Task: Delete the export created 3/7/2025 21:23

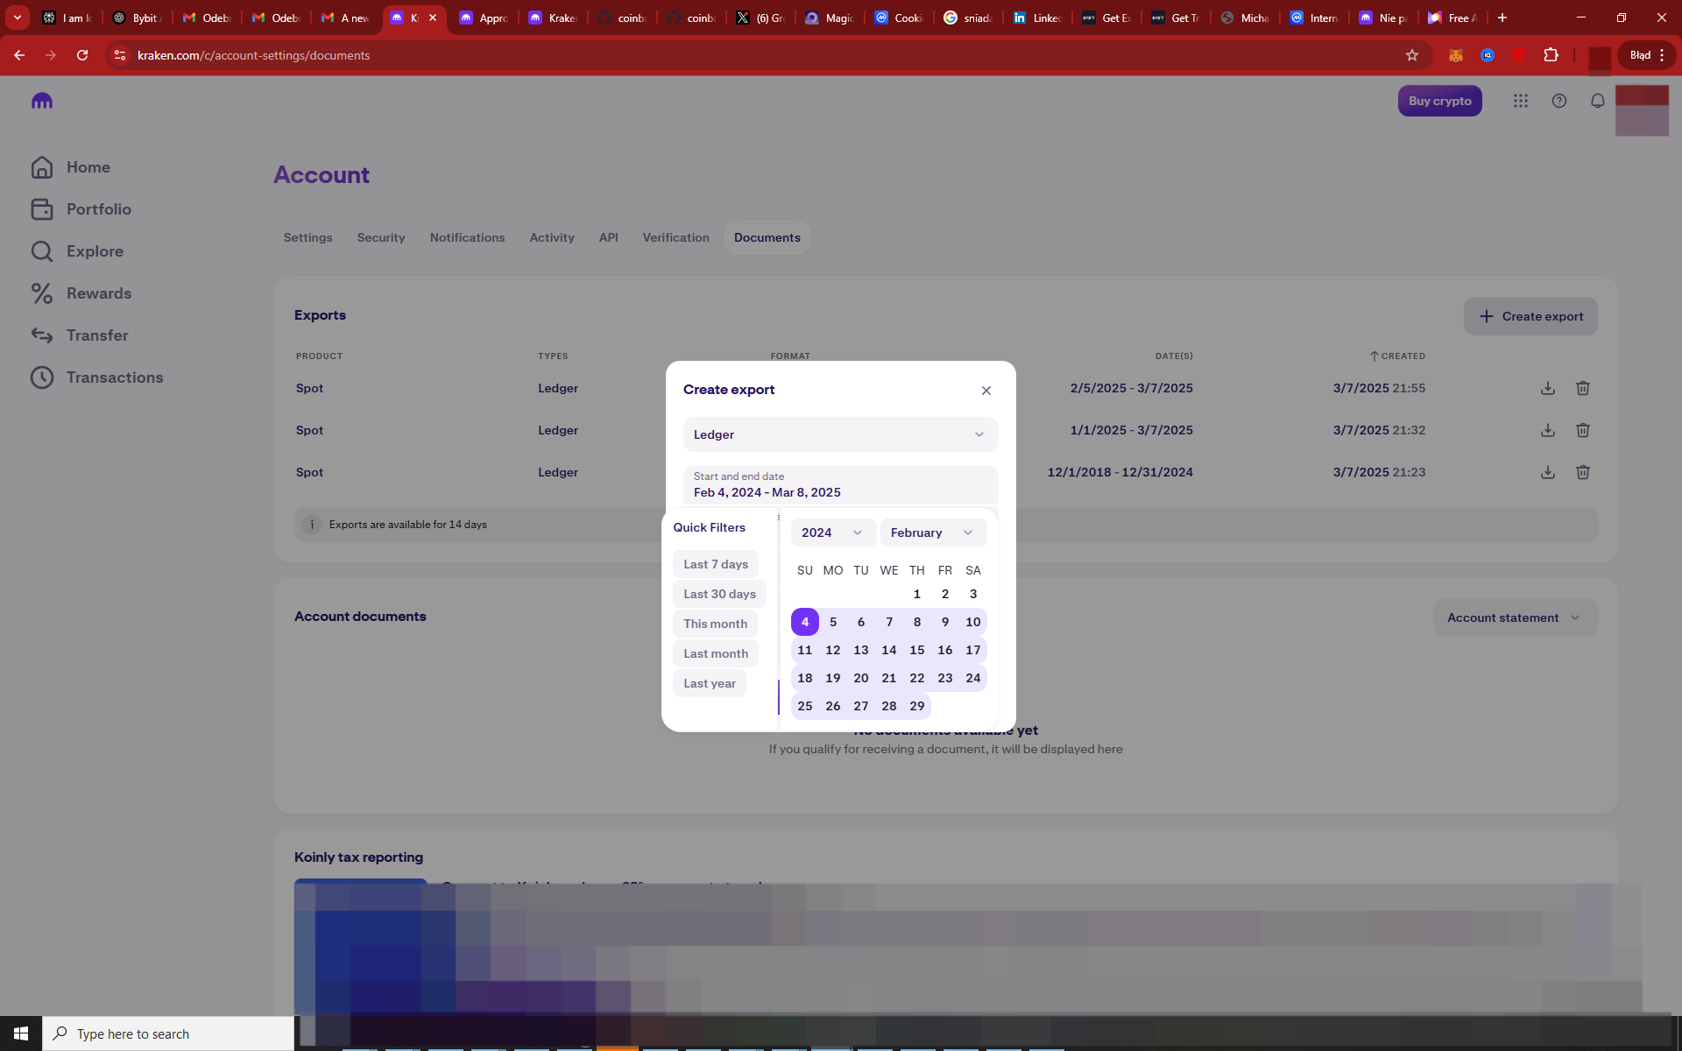Action: pyautogui.click(x=1583, y=472)
